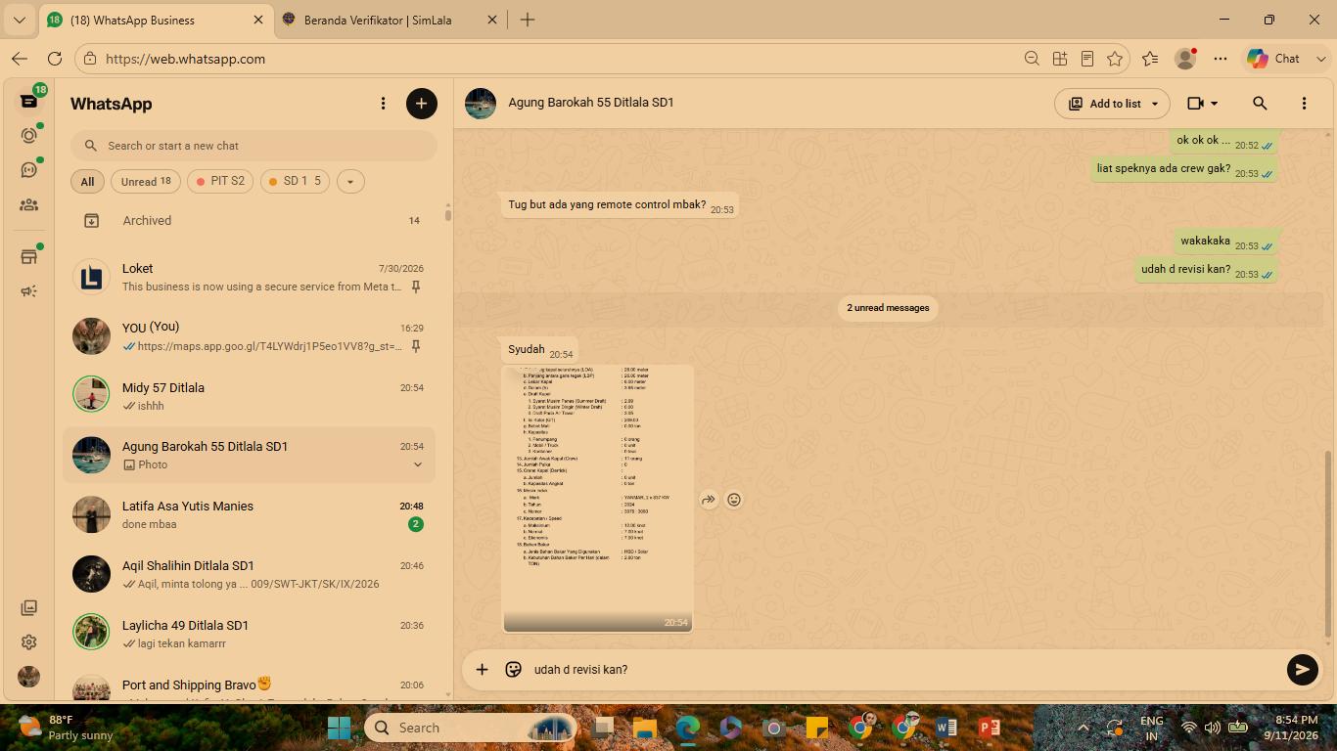Screen dimensions: 1337x751
Task: Search within the Agung Barokah chat
Action: point(1260,103)
